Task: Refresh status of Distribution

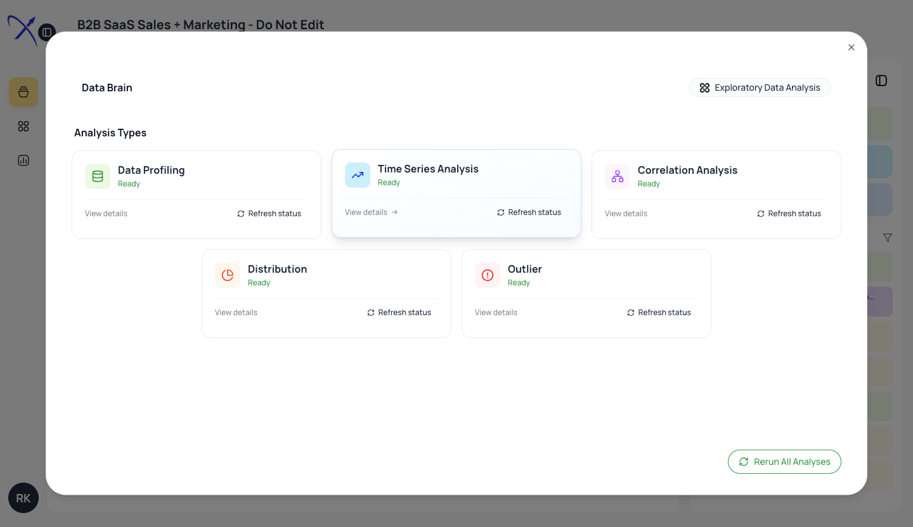Action: 399,313
